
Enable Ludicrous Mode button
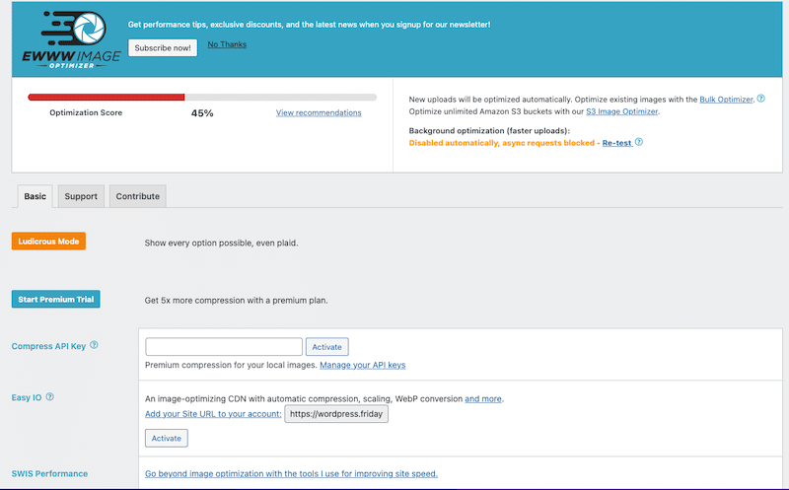click(x=48, y=241)
